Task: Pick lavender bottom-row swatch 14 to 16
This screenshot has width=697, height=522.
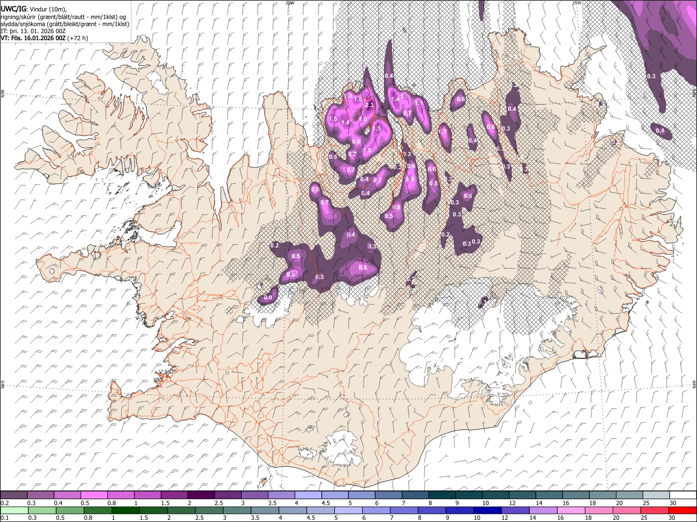Action: (x=542, y=509)
